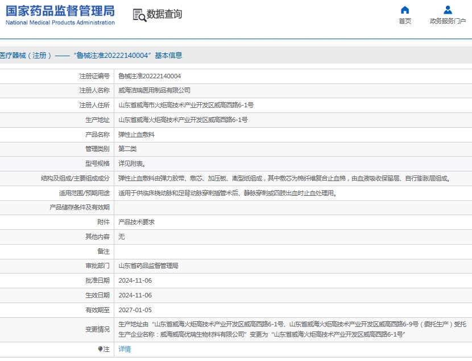The width and height of the screenshot is (472, 361).
Task: Click the 数据查询 heading text
Action: tap(164, 14)
